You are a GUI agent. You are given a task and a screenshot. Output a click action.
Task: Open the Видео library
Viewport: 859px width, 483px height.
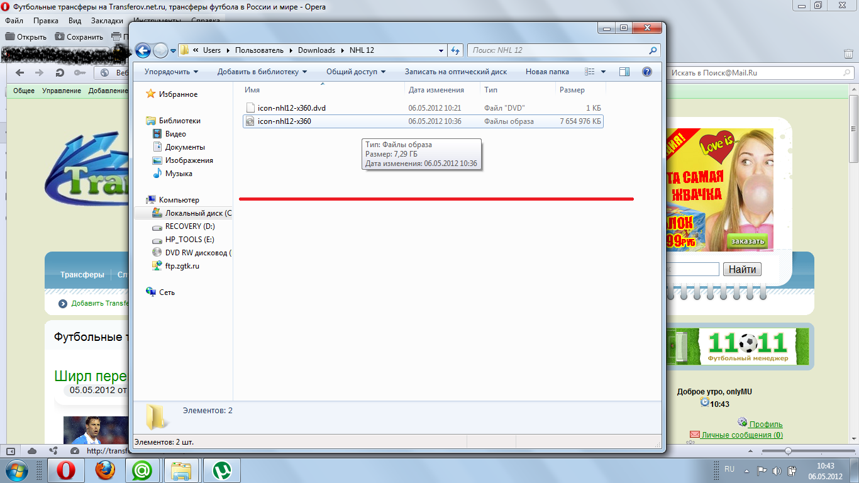175,134
